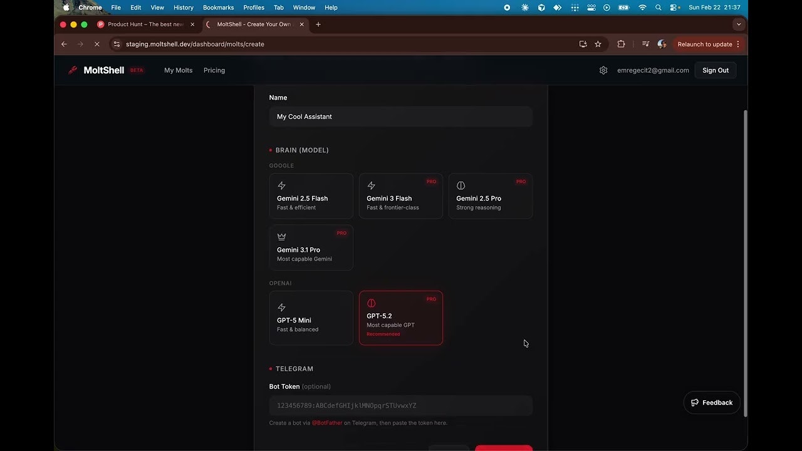Choose the Gemini 2.5 Pro model card
Image resolution: width=802 pixels, height=451 pixels.
(491, 196)
